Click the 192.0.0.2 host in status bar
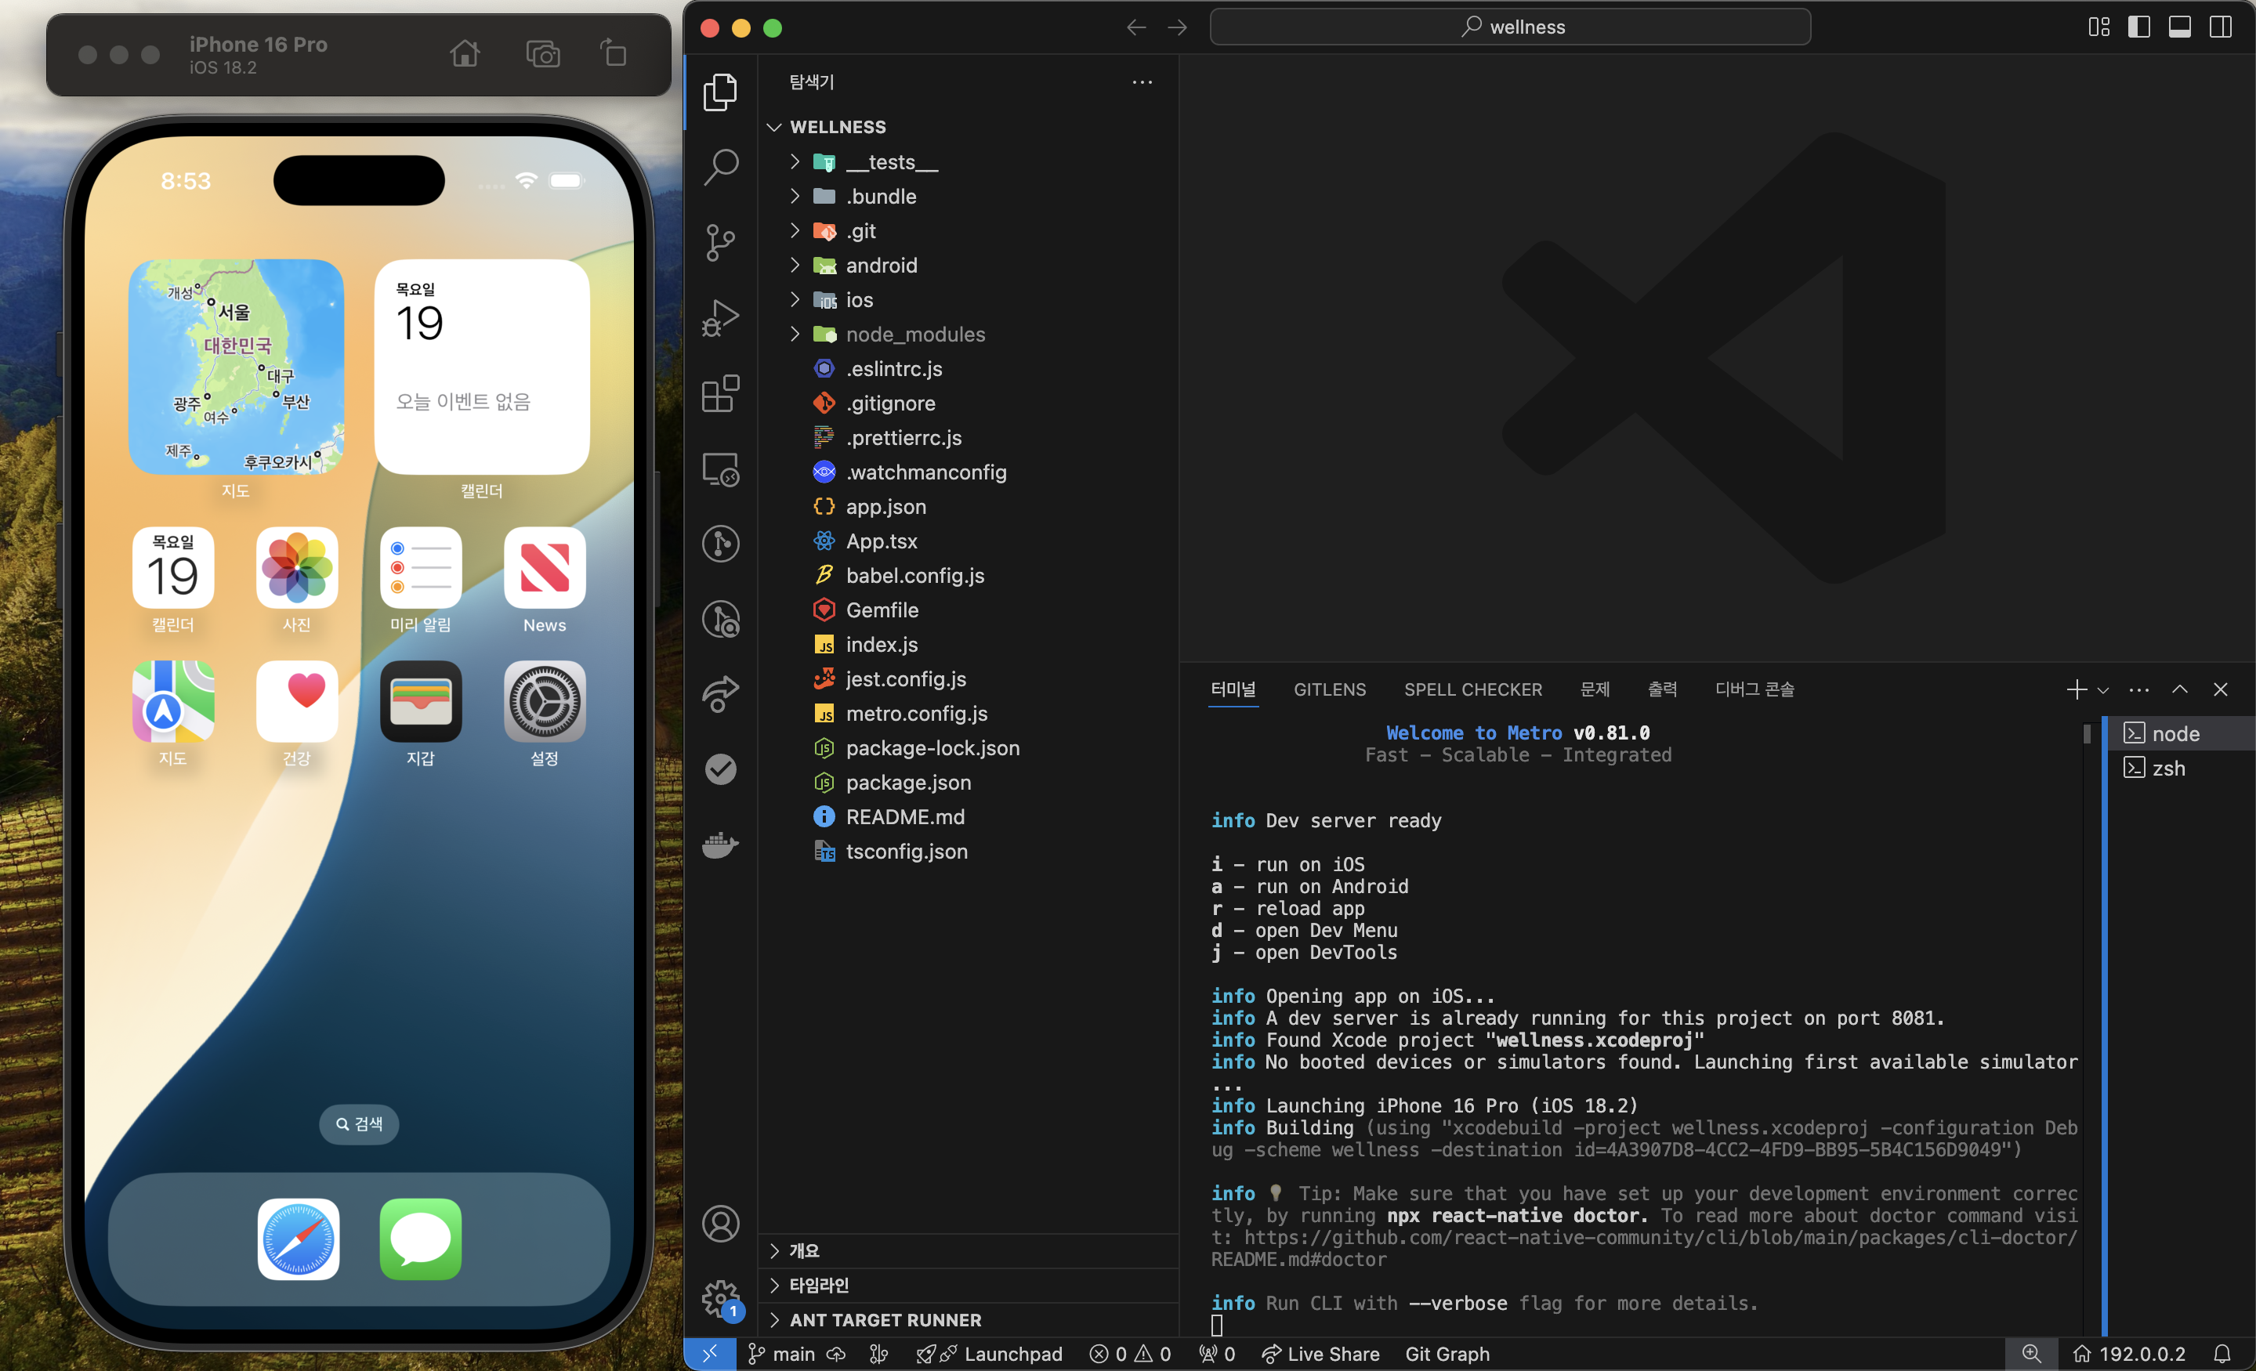 click(x=2129, y=1354)
